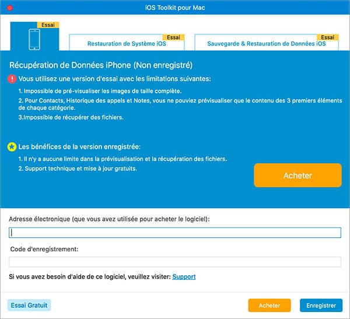Viewport: 350px width, 319px height.
Task: Focus the Adresse électronique input field
Action: [x=175, y=233]
